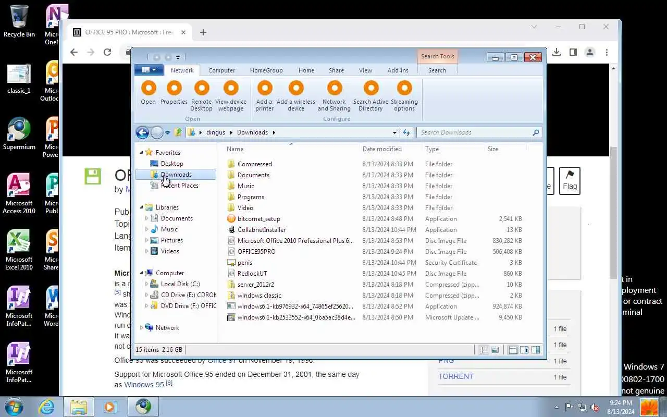667x417 pixels.
Task: Click the browser profile avatar icon
Action: point(590,52)
